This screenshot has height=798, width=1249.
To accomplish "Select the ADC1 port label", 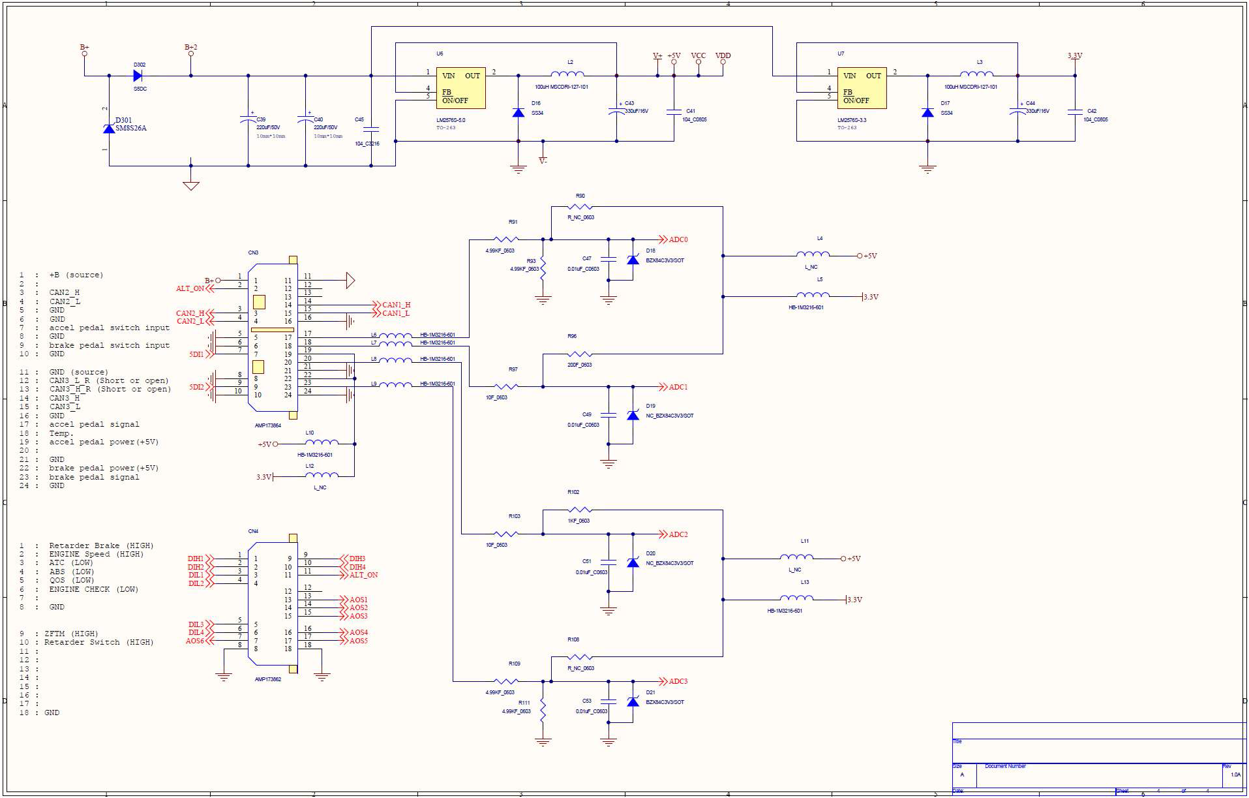I will click(674, 387).
